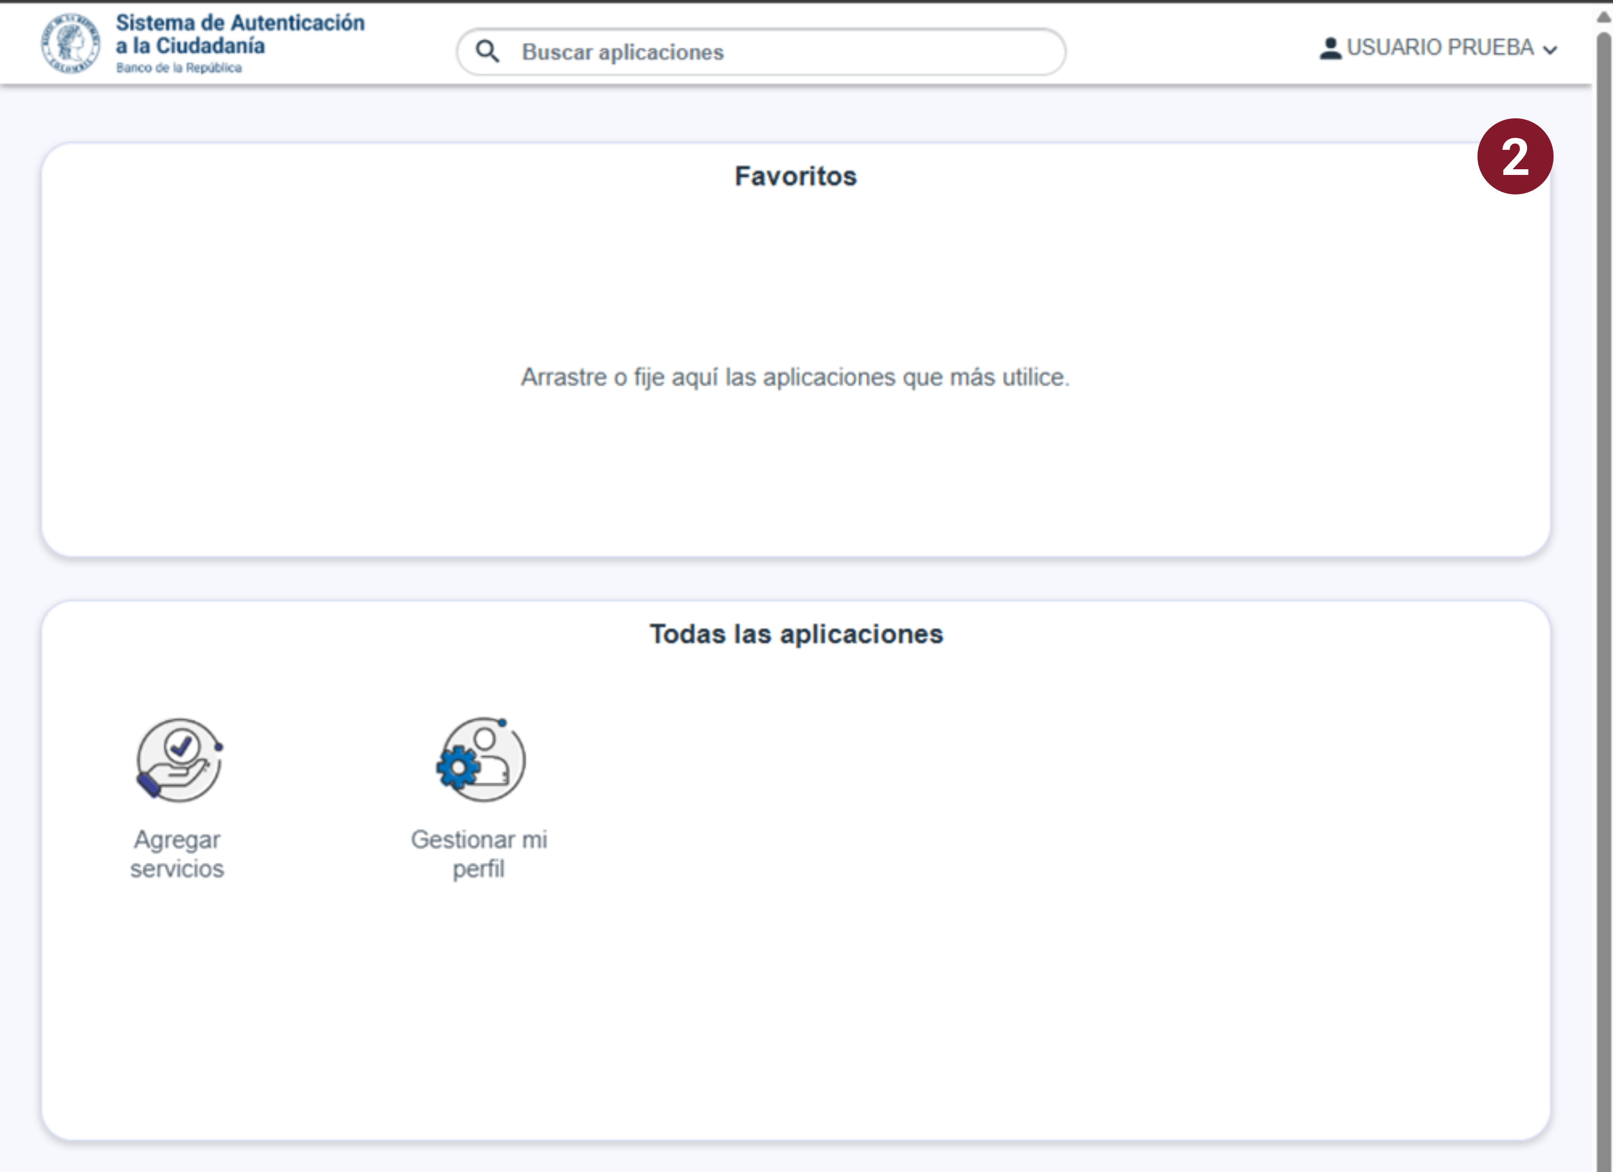Click the empty Favoritos panel area
Viewport: 1613px width, 1172px height.
click(x=795, y=484)
